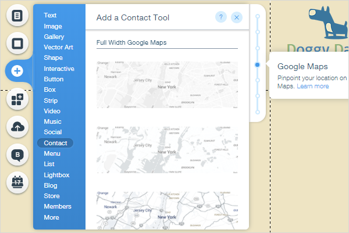Viewport: 349px width, 233px height.
Task: Add the second map with gray water areas
Action: [x=167, y=150]
